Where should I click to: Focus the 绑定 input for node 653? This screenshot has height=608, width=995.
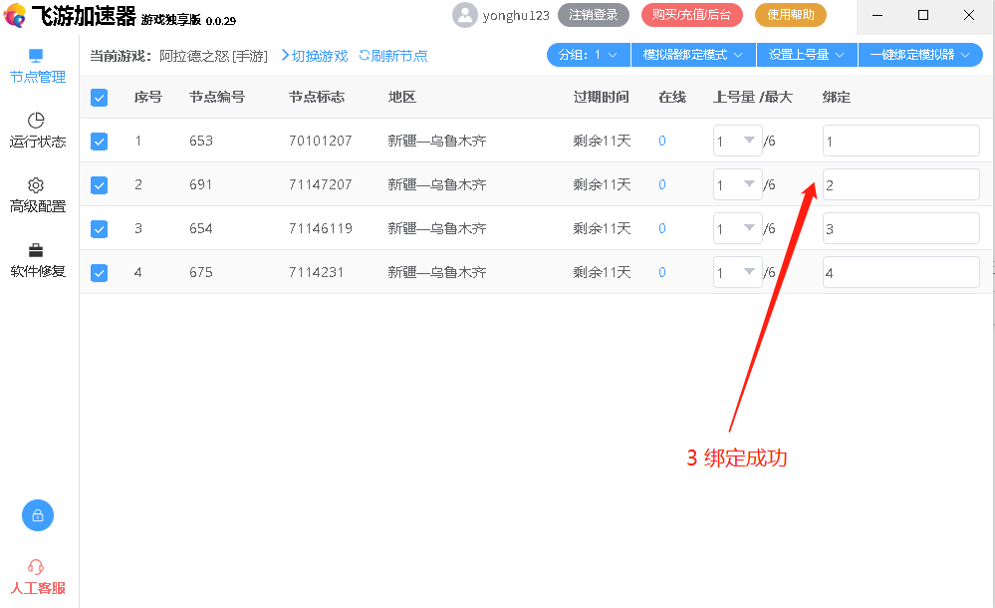tap(901, 142)
